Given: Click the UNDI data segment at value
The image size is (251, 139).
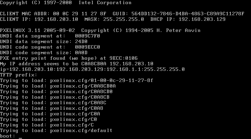Looking at the screenshot, I should pos(88,36).
